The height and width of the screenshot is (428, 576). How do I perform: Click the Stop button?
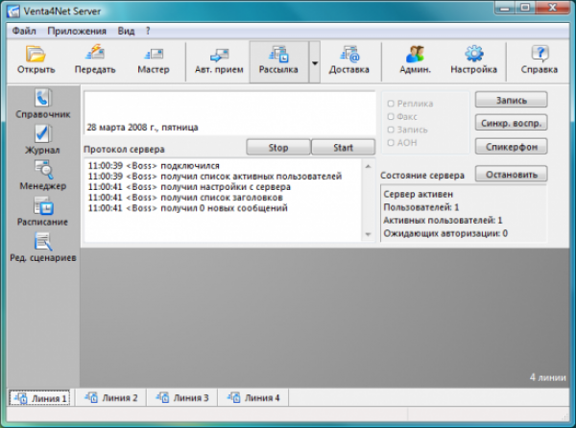click(x=278, y=148)
